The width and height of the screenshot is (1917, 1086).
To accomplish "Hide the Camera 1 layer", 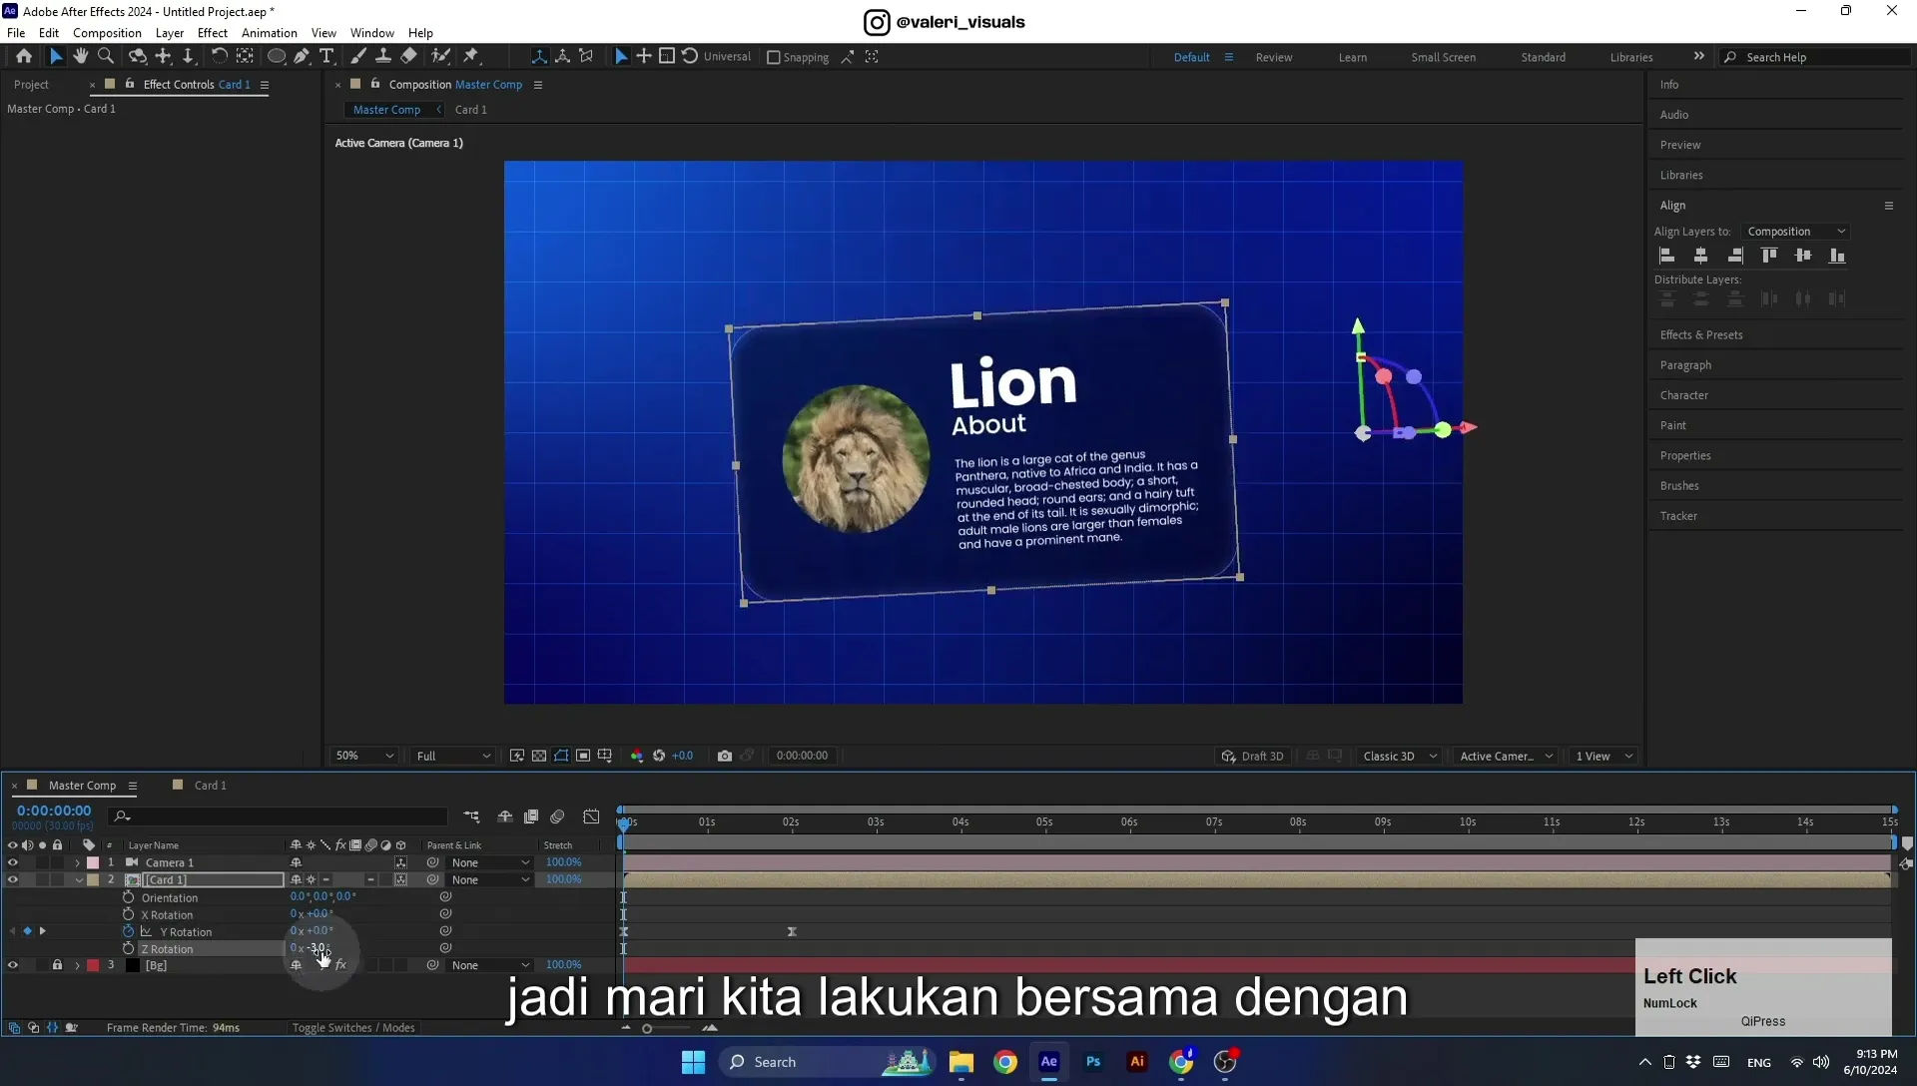I will pos(13,862).
